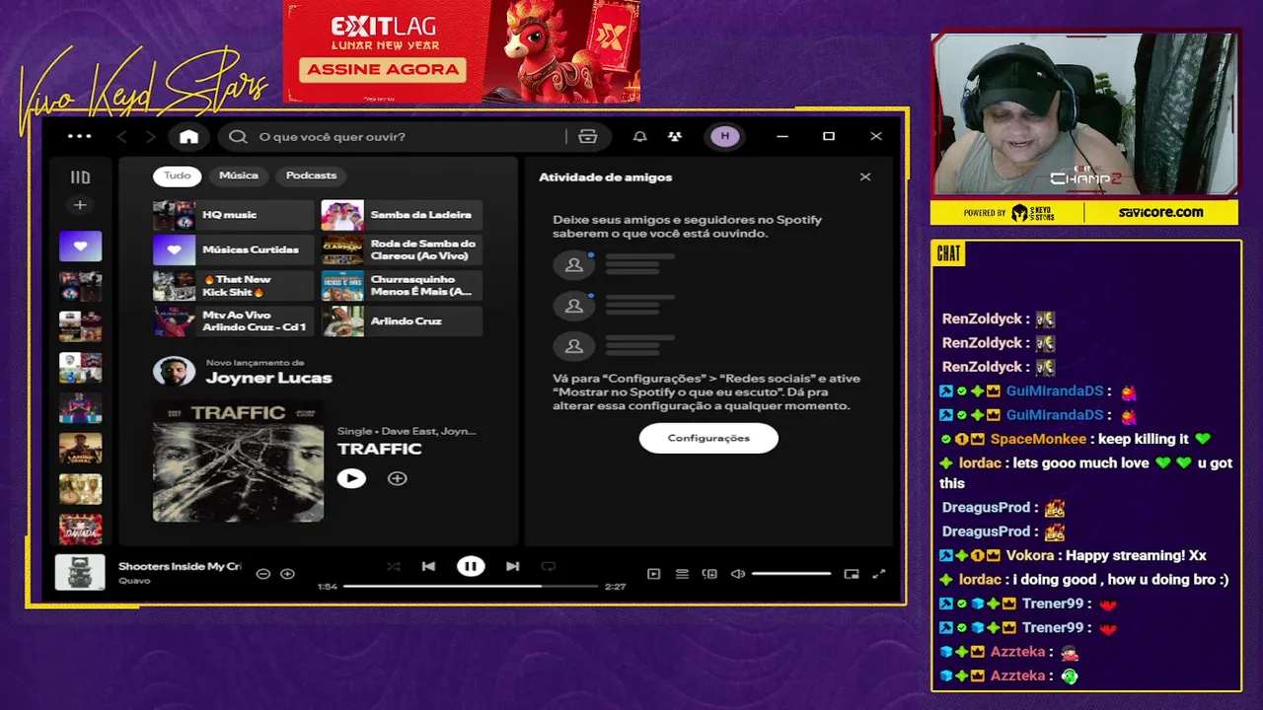Create a playlist with the plus icon
The width and height of the screenshot is (1263, 710).
[80, 205]
